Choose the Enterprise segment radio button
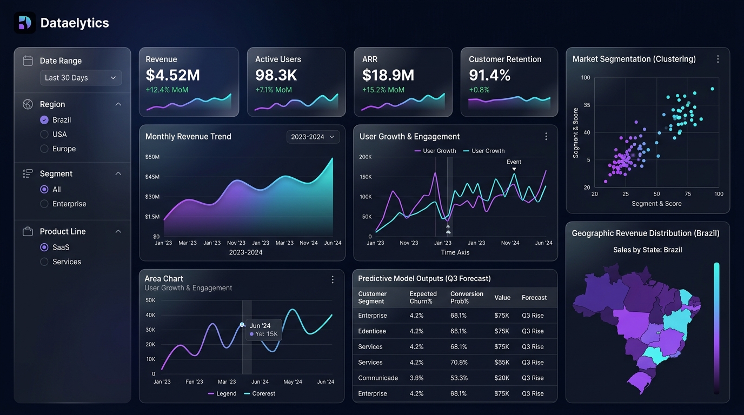The width and height of the screenshot is (744, 415). pyautogui.click(x=44, y=204)
